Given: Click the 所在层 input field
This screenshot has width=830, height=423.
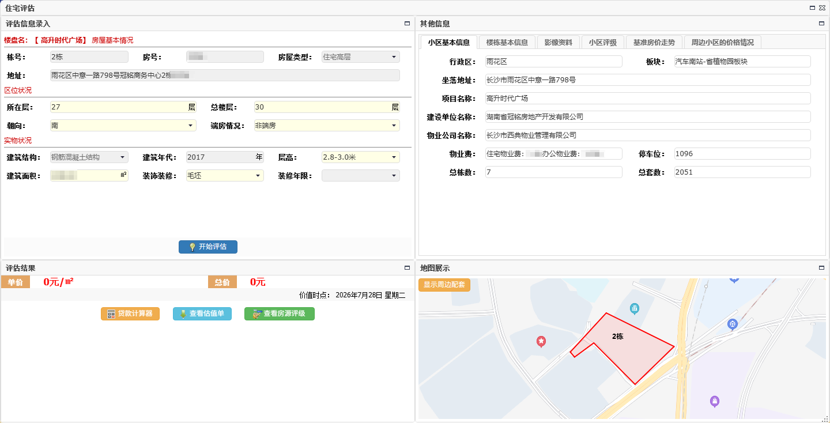Looking at the screenshot, I should tap(123, 107).
